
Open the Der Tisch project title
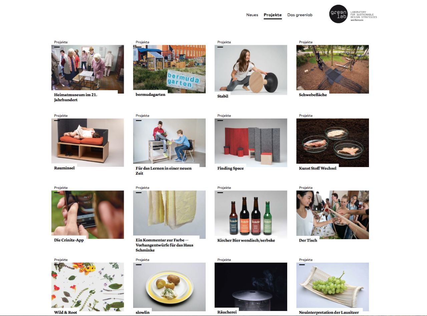[x=308, y=241]
